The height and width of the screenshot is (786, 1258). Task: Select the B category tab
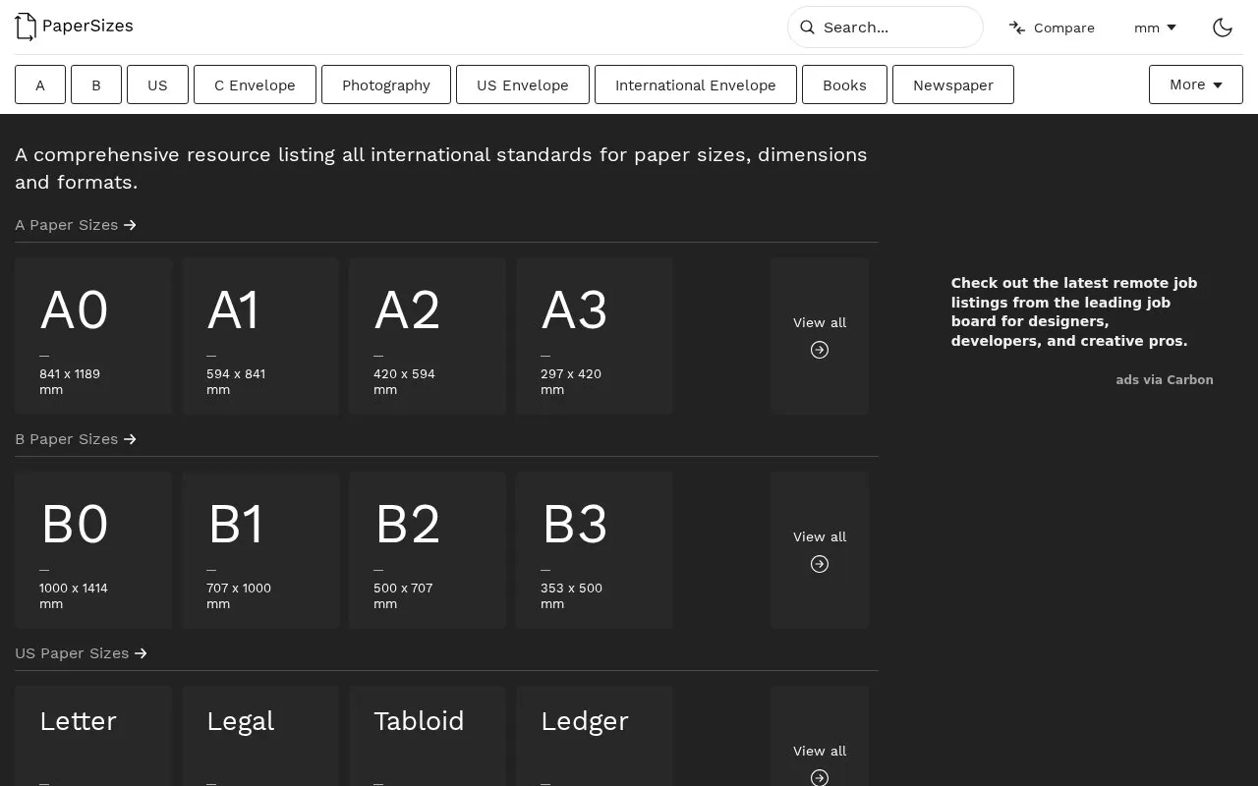click(x=96, y=84)
